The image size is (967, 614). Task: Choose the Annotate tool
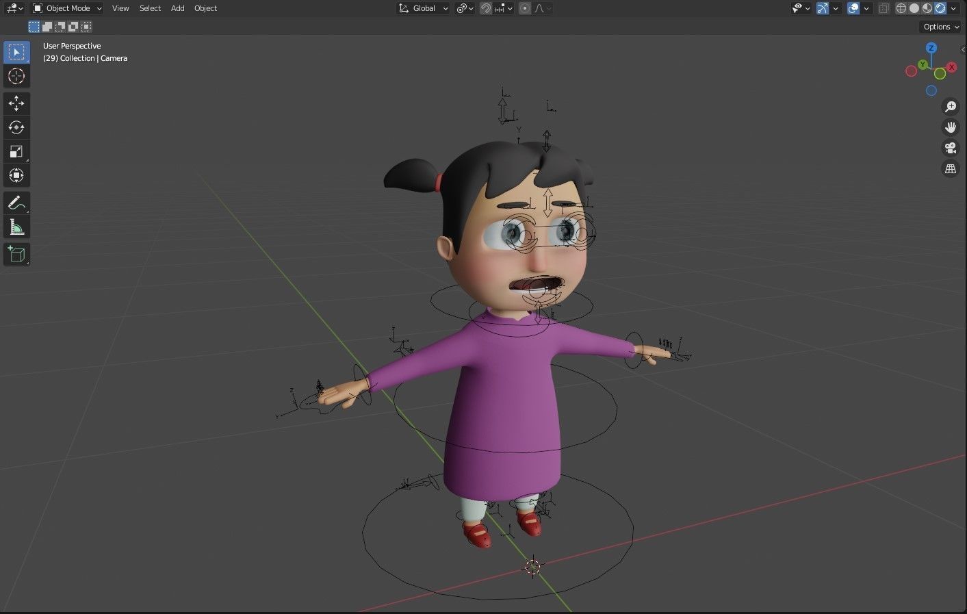[16, 203]
